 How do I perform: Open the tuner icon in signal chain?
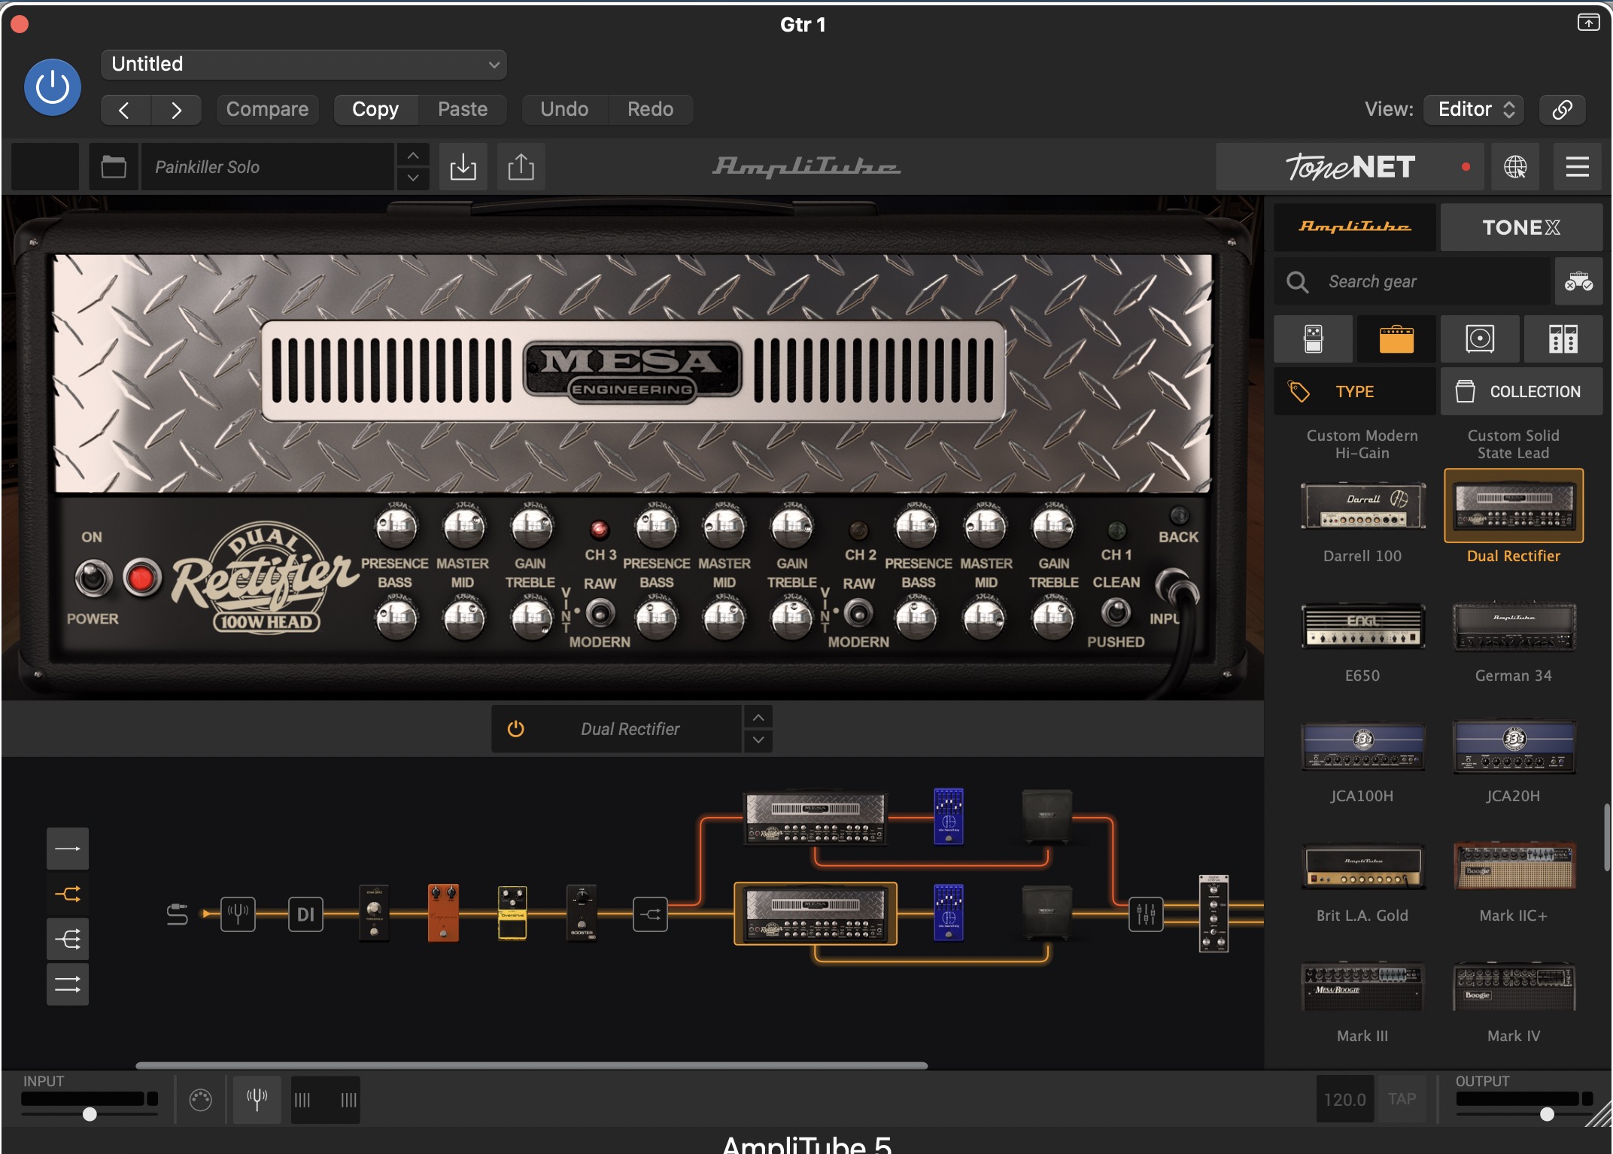tap(238, 914)
